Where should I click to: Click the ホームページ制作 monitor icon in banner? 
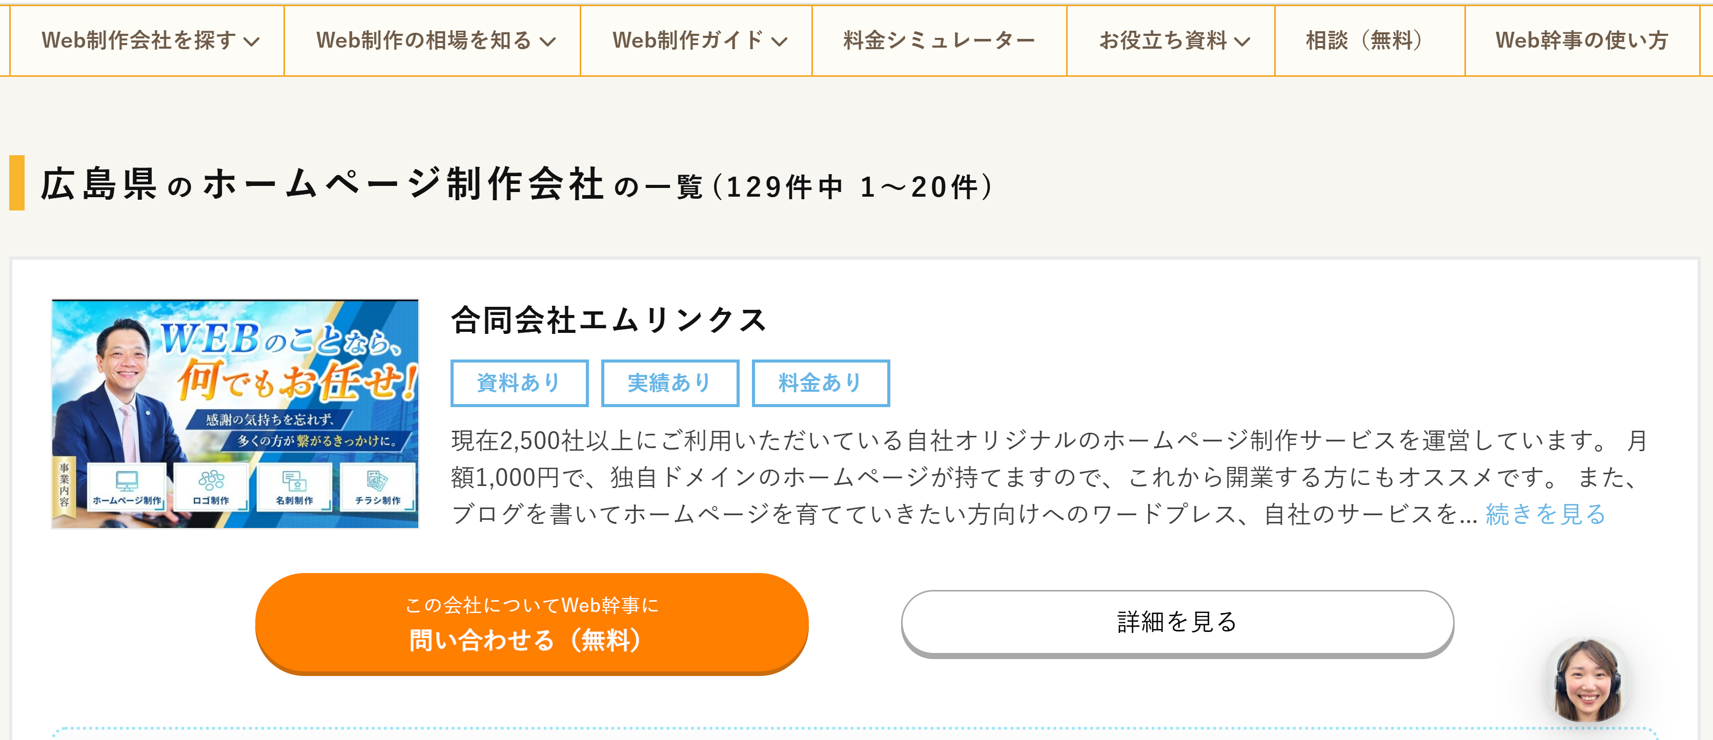tap(126, 480)
